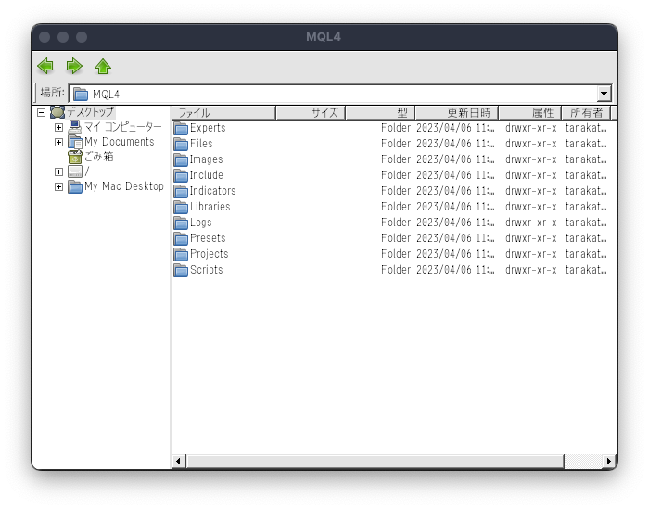This screenshot has width=649, height=509.
Task: Click the Scripts row owner tanakat…
Action: tap(586, 270)
